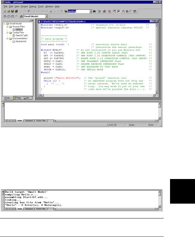The height and width of the screenshot is (237, 195).
Task: Switch to the Regs tab in project window
Action: tap(18, 98)
